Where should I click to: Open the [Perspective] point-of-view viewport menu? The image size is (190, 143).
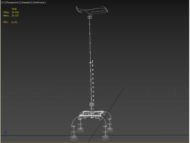click(x=13, y=2)
